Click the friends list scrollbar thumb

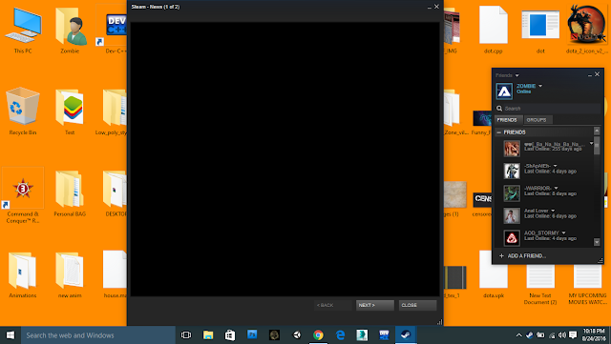597,145
